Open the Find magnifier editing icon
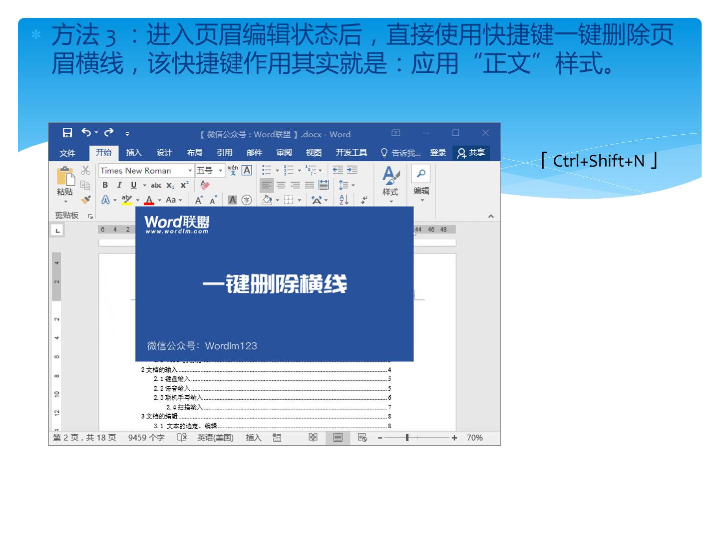 (421, 174)
